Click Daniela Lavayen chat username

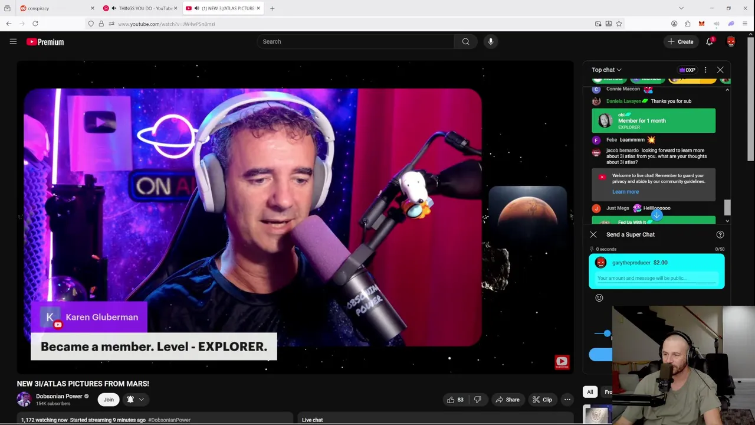[x=623, y=101]
